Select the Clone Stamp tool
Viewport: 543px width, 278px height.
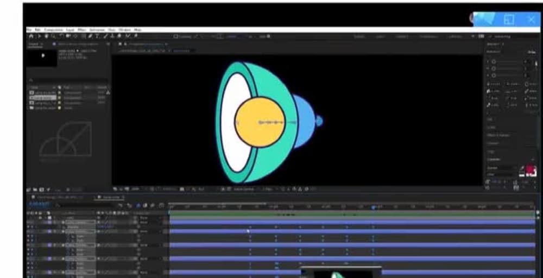pyautogui.click(x=112, y=36)
